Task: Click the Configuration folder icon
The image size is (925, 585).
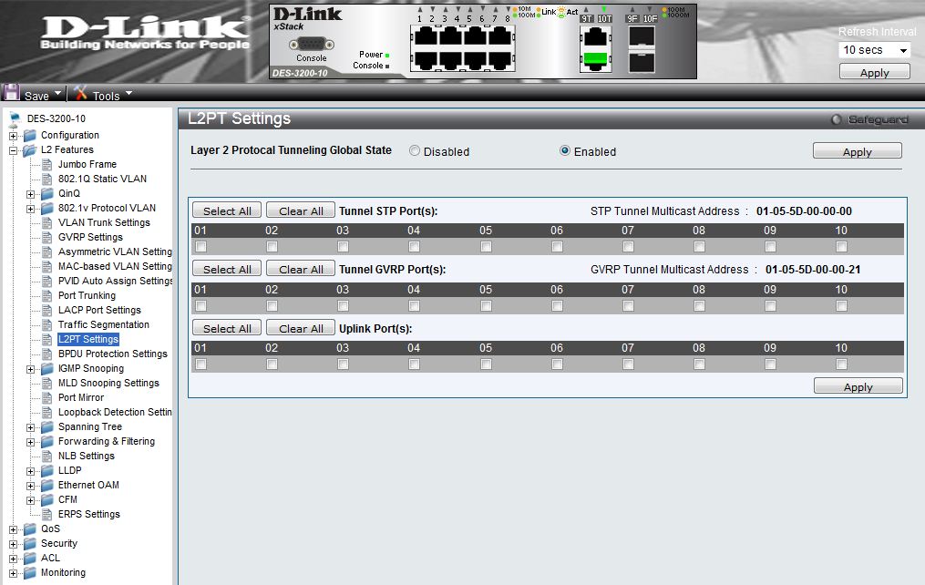Action: pos(30,136)
